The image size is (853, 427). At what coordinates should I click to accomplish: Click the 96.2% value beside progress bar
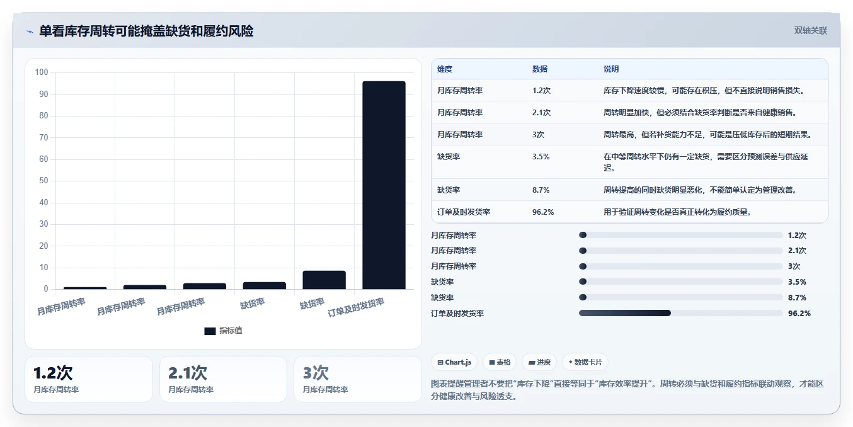[799, 313]
